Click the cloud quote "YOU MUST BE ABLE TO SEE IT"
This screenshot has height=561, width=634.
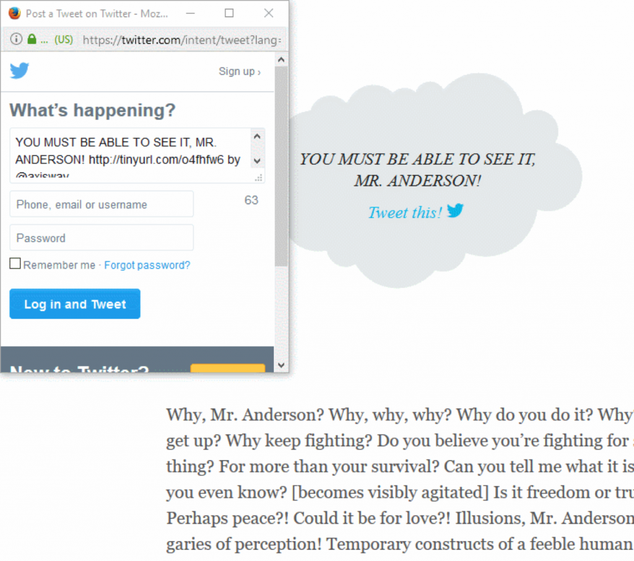click(418, 170)
